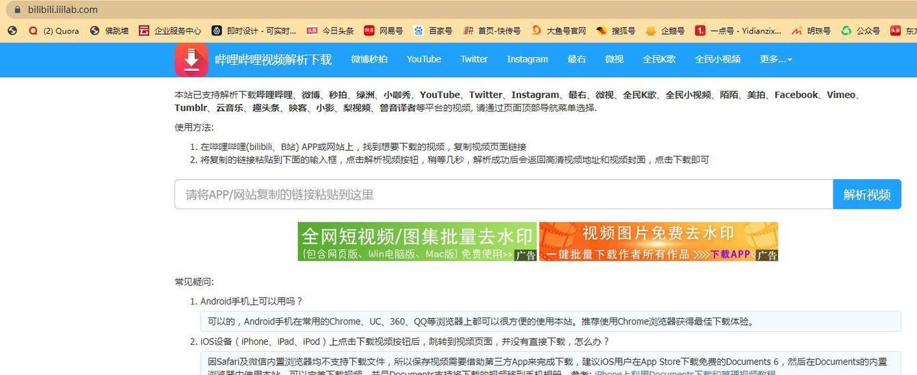Click the red download logo icon
The image size is (917, 375).
(x=191, y=60)
